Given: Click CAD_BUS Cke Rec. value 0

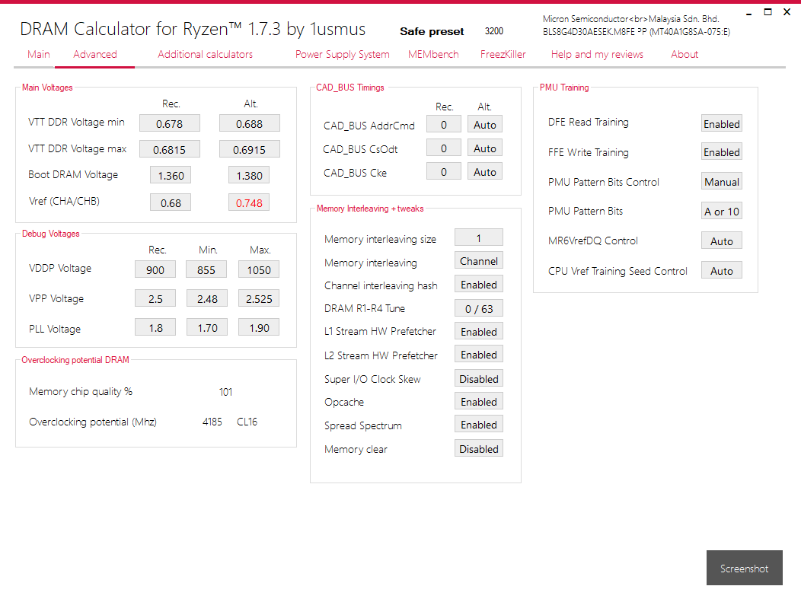Looking at the screenshot, I should point(444,171).
